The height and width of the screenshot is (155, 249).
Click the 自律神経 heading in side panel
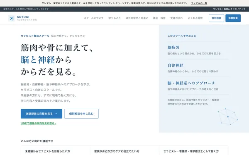[175, 65]
